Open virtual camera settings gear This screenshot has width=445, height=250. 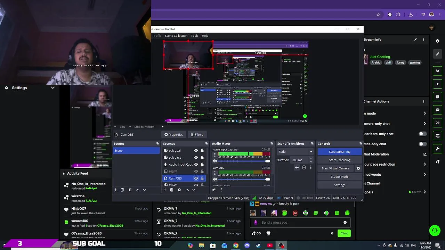pyautogui.click(x=358, y=168)
